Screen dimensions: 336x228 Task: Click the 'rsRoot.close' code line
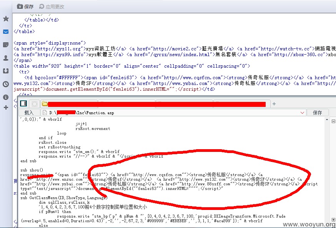tap(53, 143)
